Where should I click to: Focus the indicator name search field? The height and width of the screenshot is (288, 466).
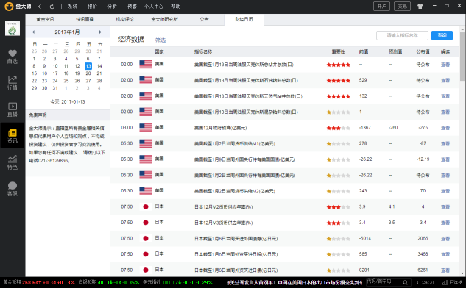coord(402,35)
